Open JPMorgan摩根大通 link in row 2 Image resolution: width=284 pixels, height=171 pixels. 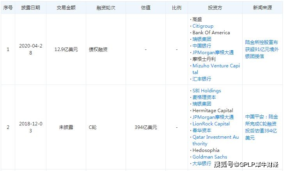(x=213, y=117)
